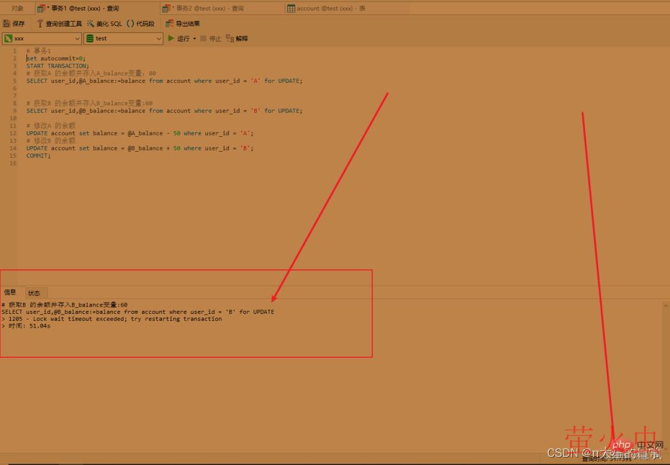This screenshot has width=670, height=465.
Task: Expand the test database dropdown
Action: pyautogui.click(x=159, y=38)
